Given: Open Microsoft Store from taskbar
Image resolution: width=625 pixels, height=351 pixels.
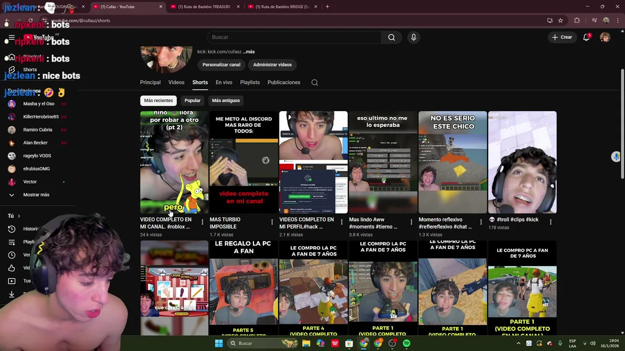Looking at the screenshot, I should [349, 343].
